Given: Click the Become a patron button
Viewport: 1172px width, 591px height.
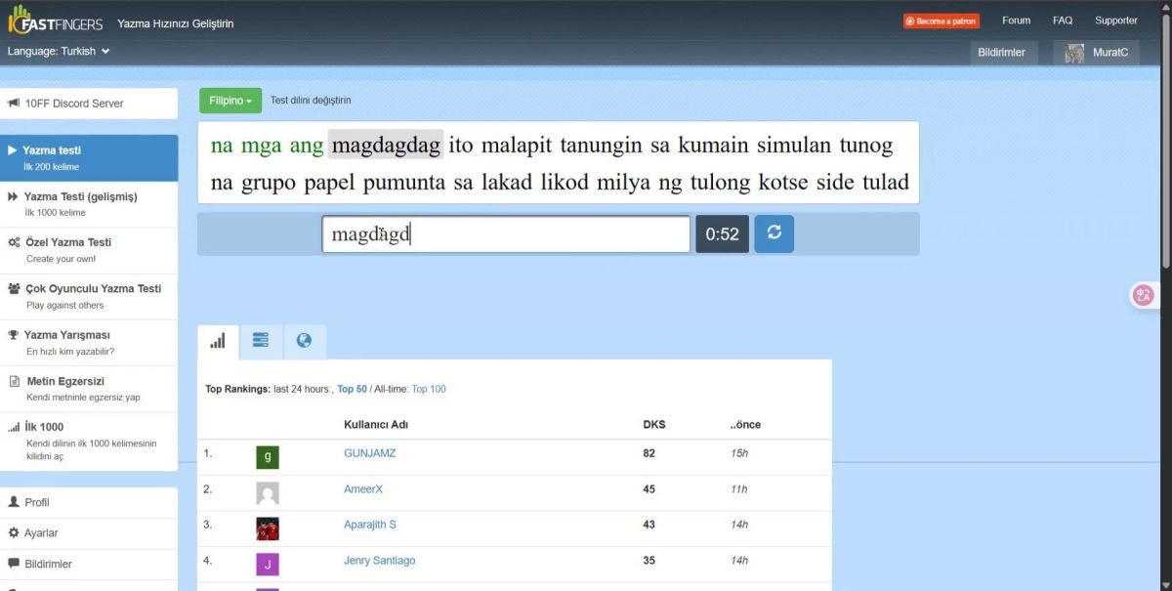Looking at the screenshot, I should [942, 21].
